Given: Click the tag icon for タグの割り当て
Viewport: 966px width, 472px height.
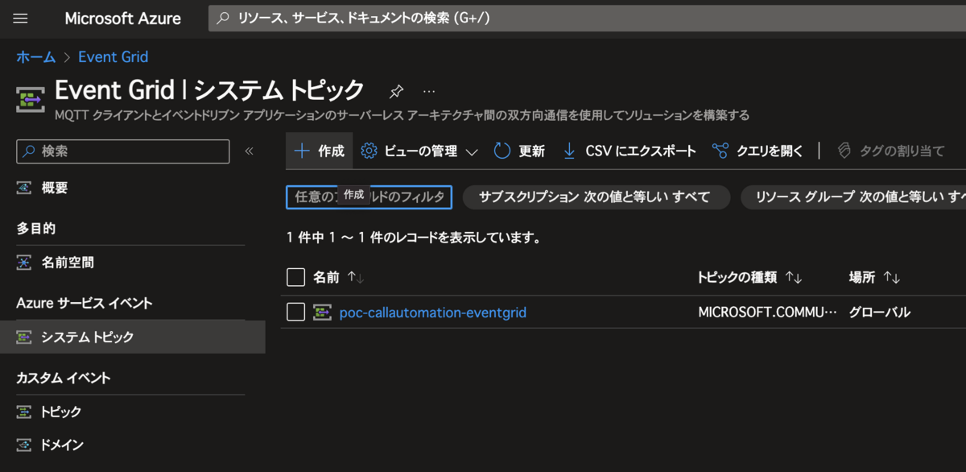Looking at the screenshot, I should (844, 151).
